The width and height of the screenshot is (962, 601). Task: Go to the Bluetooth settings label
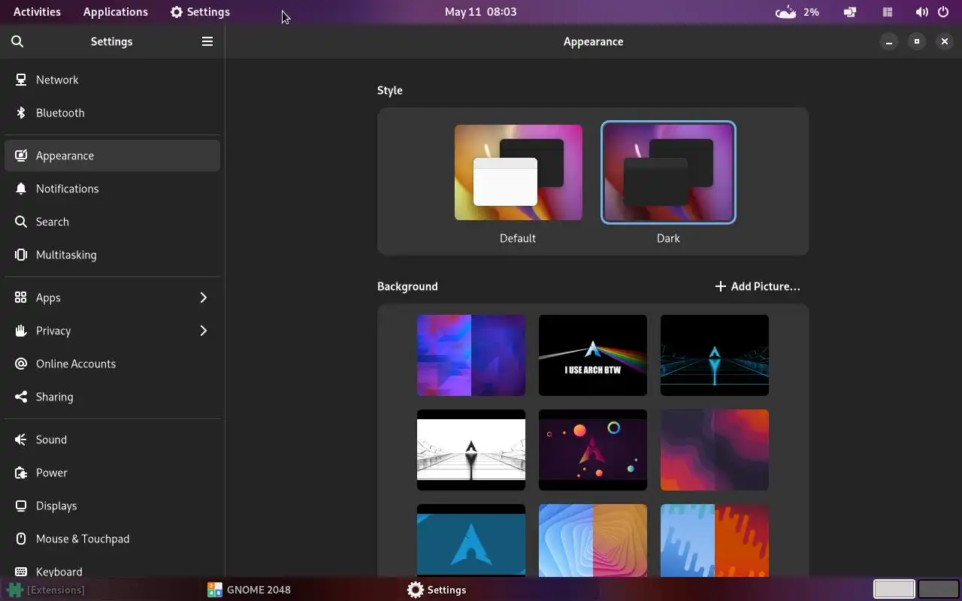coord(60,113)
